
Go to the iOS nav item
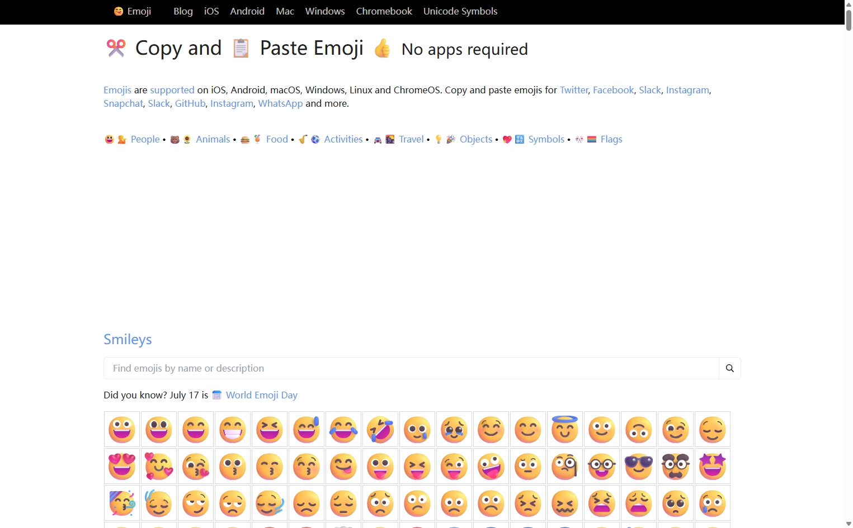pyautogui.click(x=211, y=11)
